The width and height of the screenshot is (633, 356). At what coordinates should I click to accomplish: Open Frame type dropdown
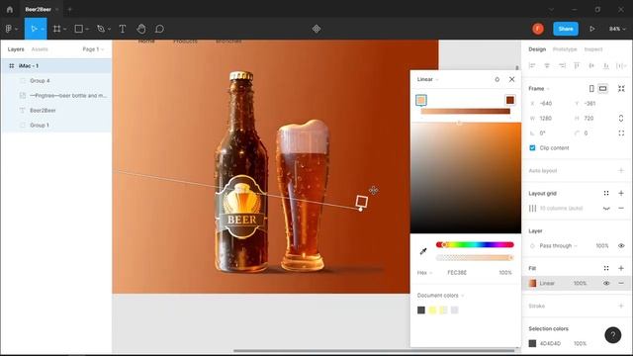coord(539,88)
